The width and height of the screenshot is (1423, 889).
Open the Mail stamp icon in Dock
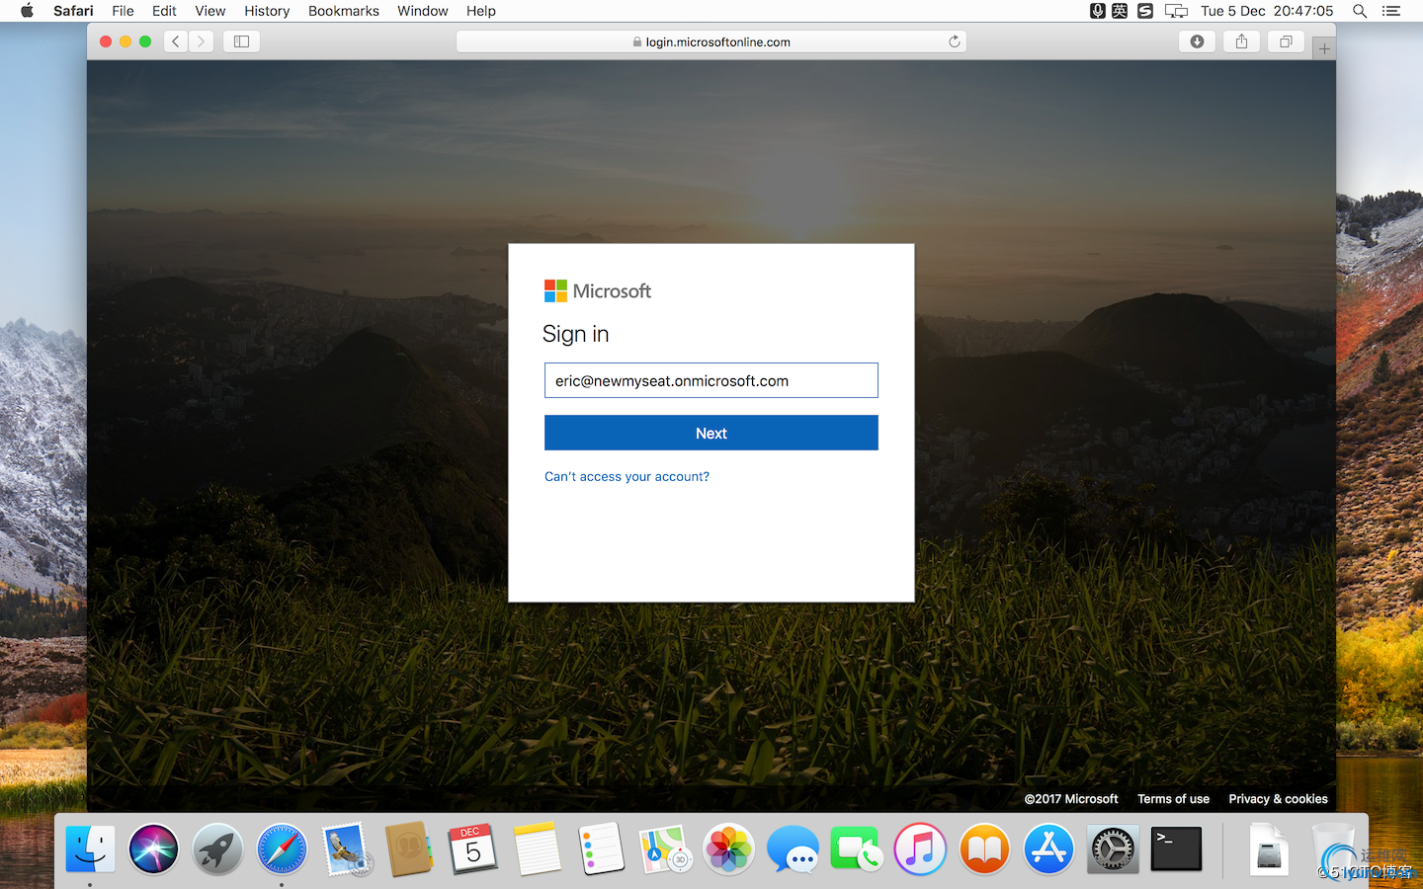(x=346, y=849)
